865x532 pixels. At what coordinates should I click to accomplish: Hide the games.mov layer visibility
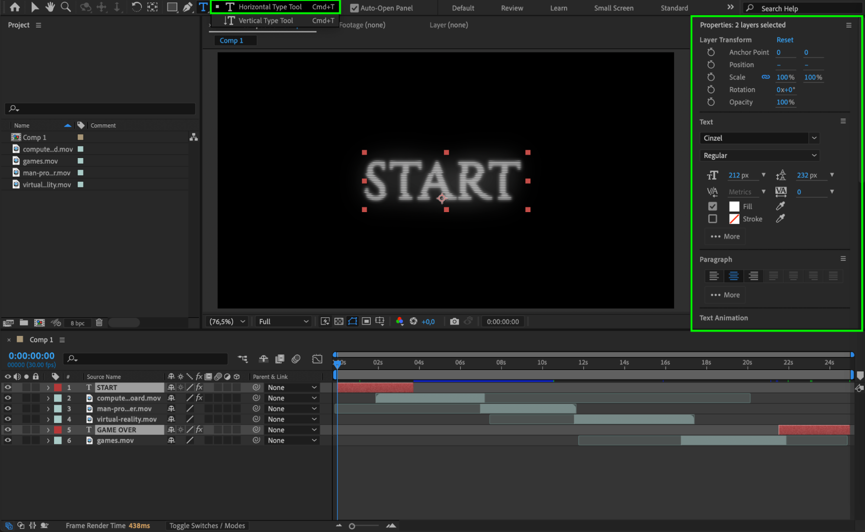pos(8,440)
